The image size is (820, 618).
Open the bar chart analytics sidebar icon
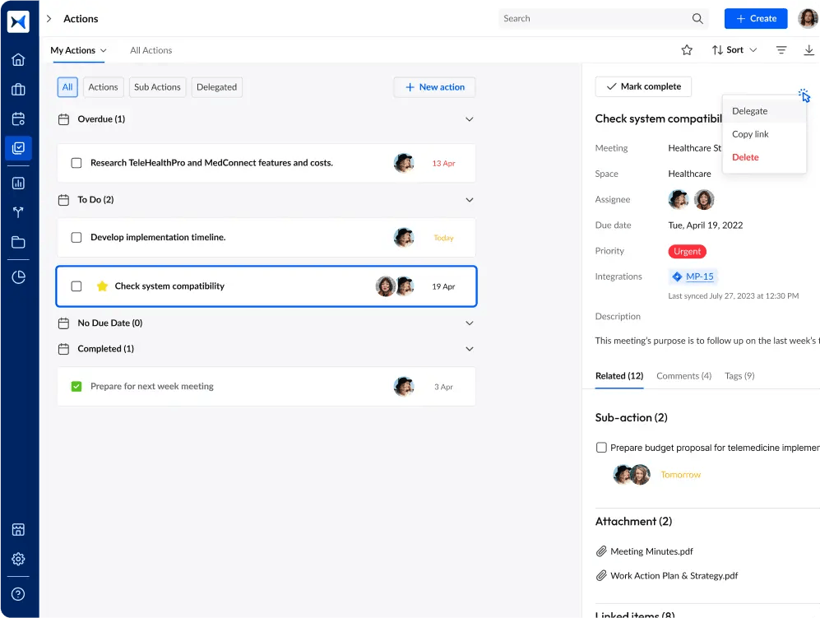(x=18, y=184)
